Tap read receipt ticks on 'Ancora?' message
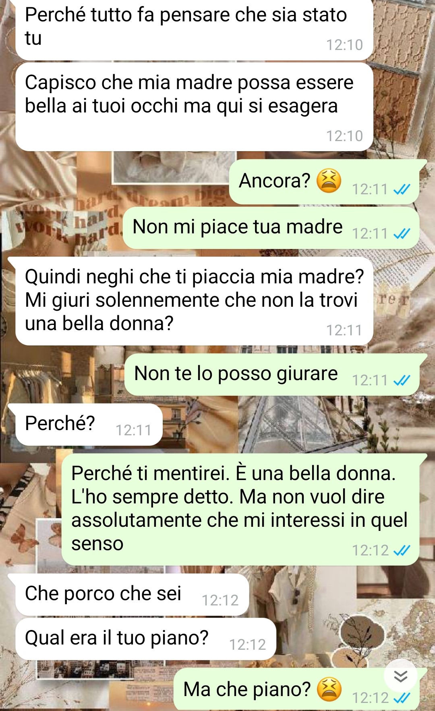 tap(402, 189)
